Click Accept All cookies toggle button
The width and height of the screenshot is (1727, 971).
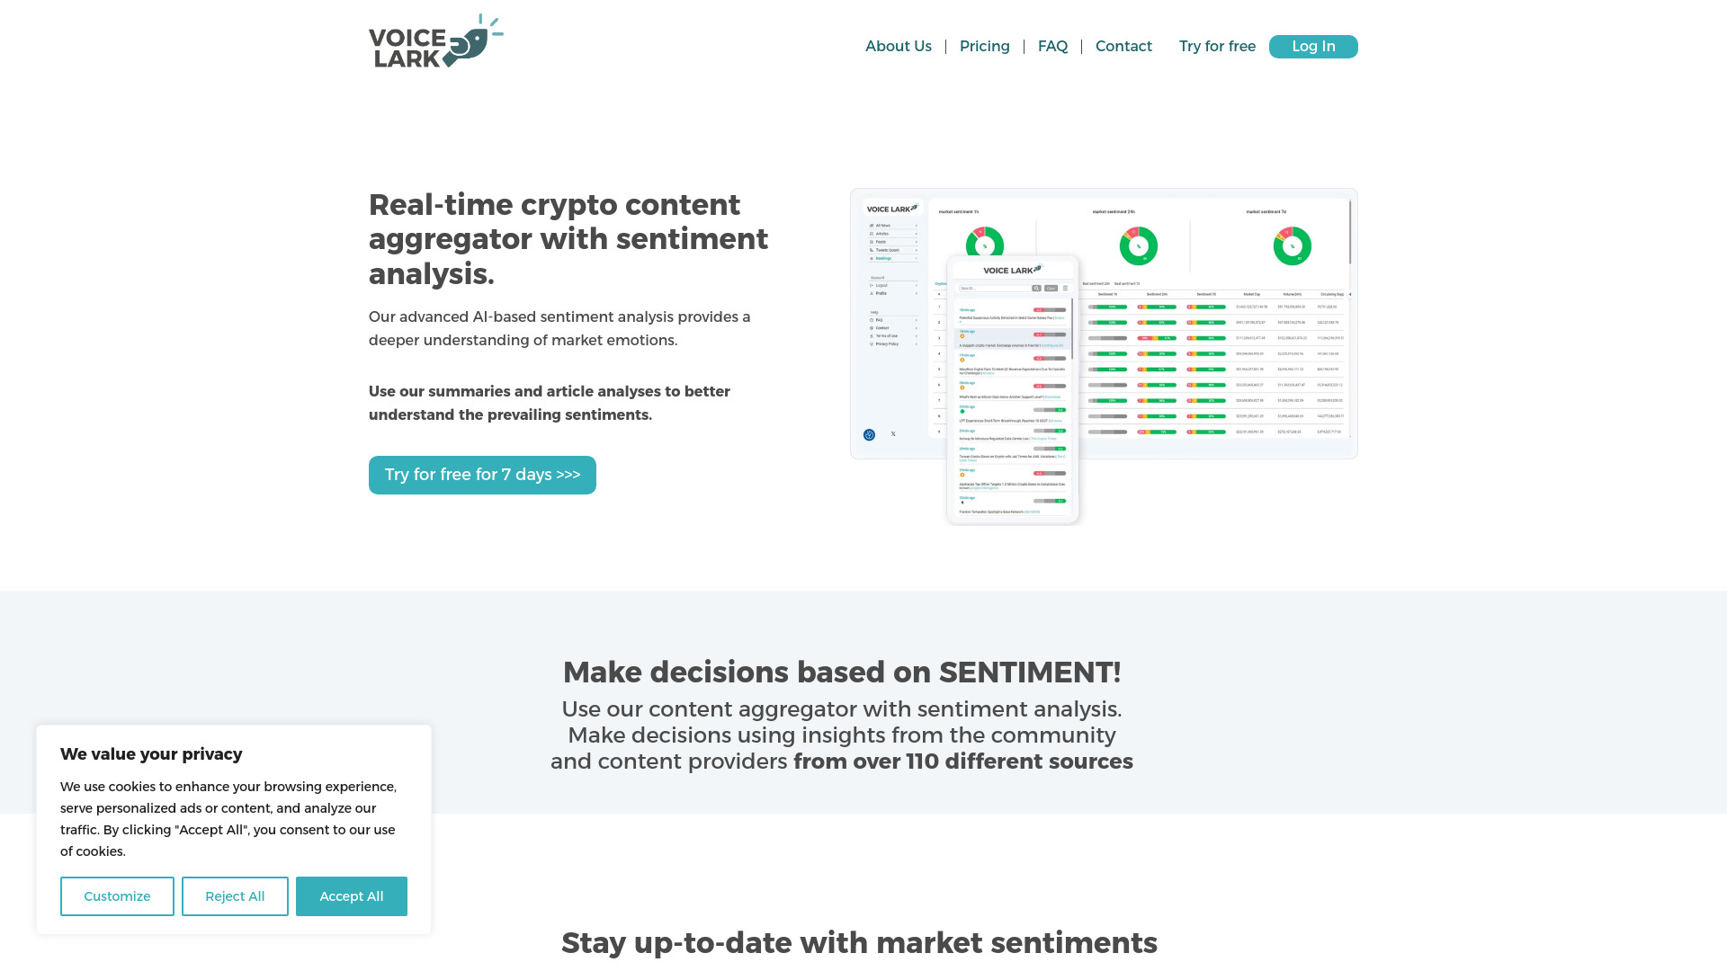coord(351,895)
